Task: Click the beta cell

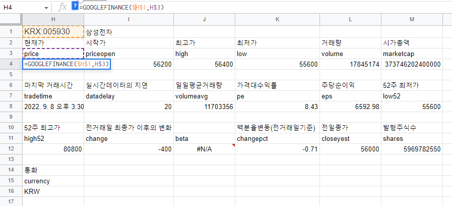Action: [x=205, y=139]
